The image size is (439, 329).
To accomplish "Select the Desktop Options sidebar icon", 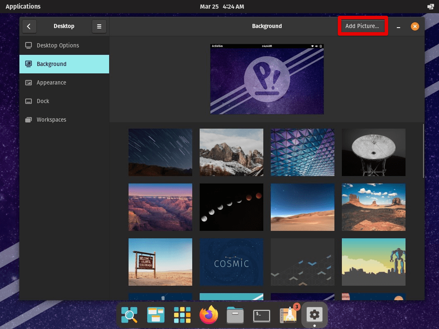I will pyautogui.click(x=28, y=45).
